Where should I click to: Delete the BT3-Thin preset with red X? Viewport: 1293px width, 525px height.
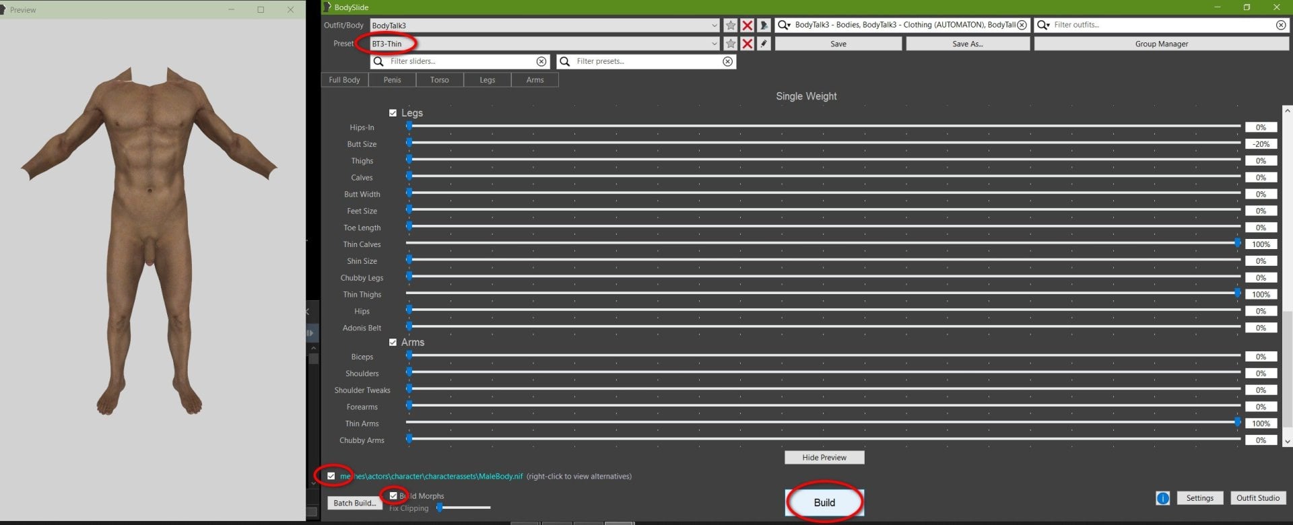[748, 44]
